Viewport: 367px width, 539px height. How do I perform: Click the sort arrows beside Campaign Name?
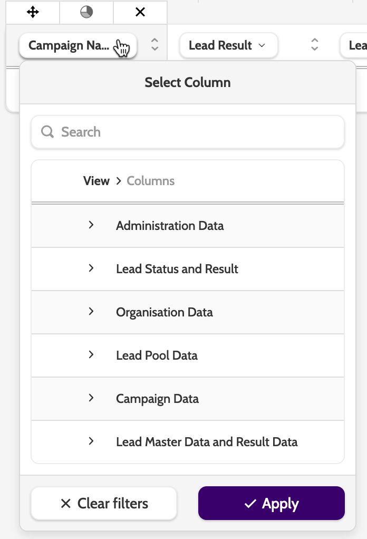click(x=154, y=45)
